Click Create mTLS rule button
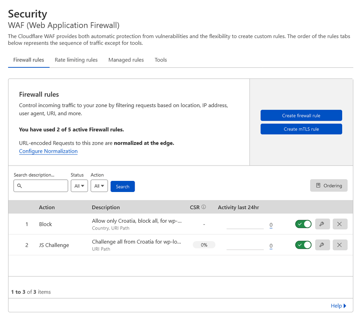The image size is (364, 320). click(x=301, y=129)
